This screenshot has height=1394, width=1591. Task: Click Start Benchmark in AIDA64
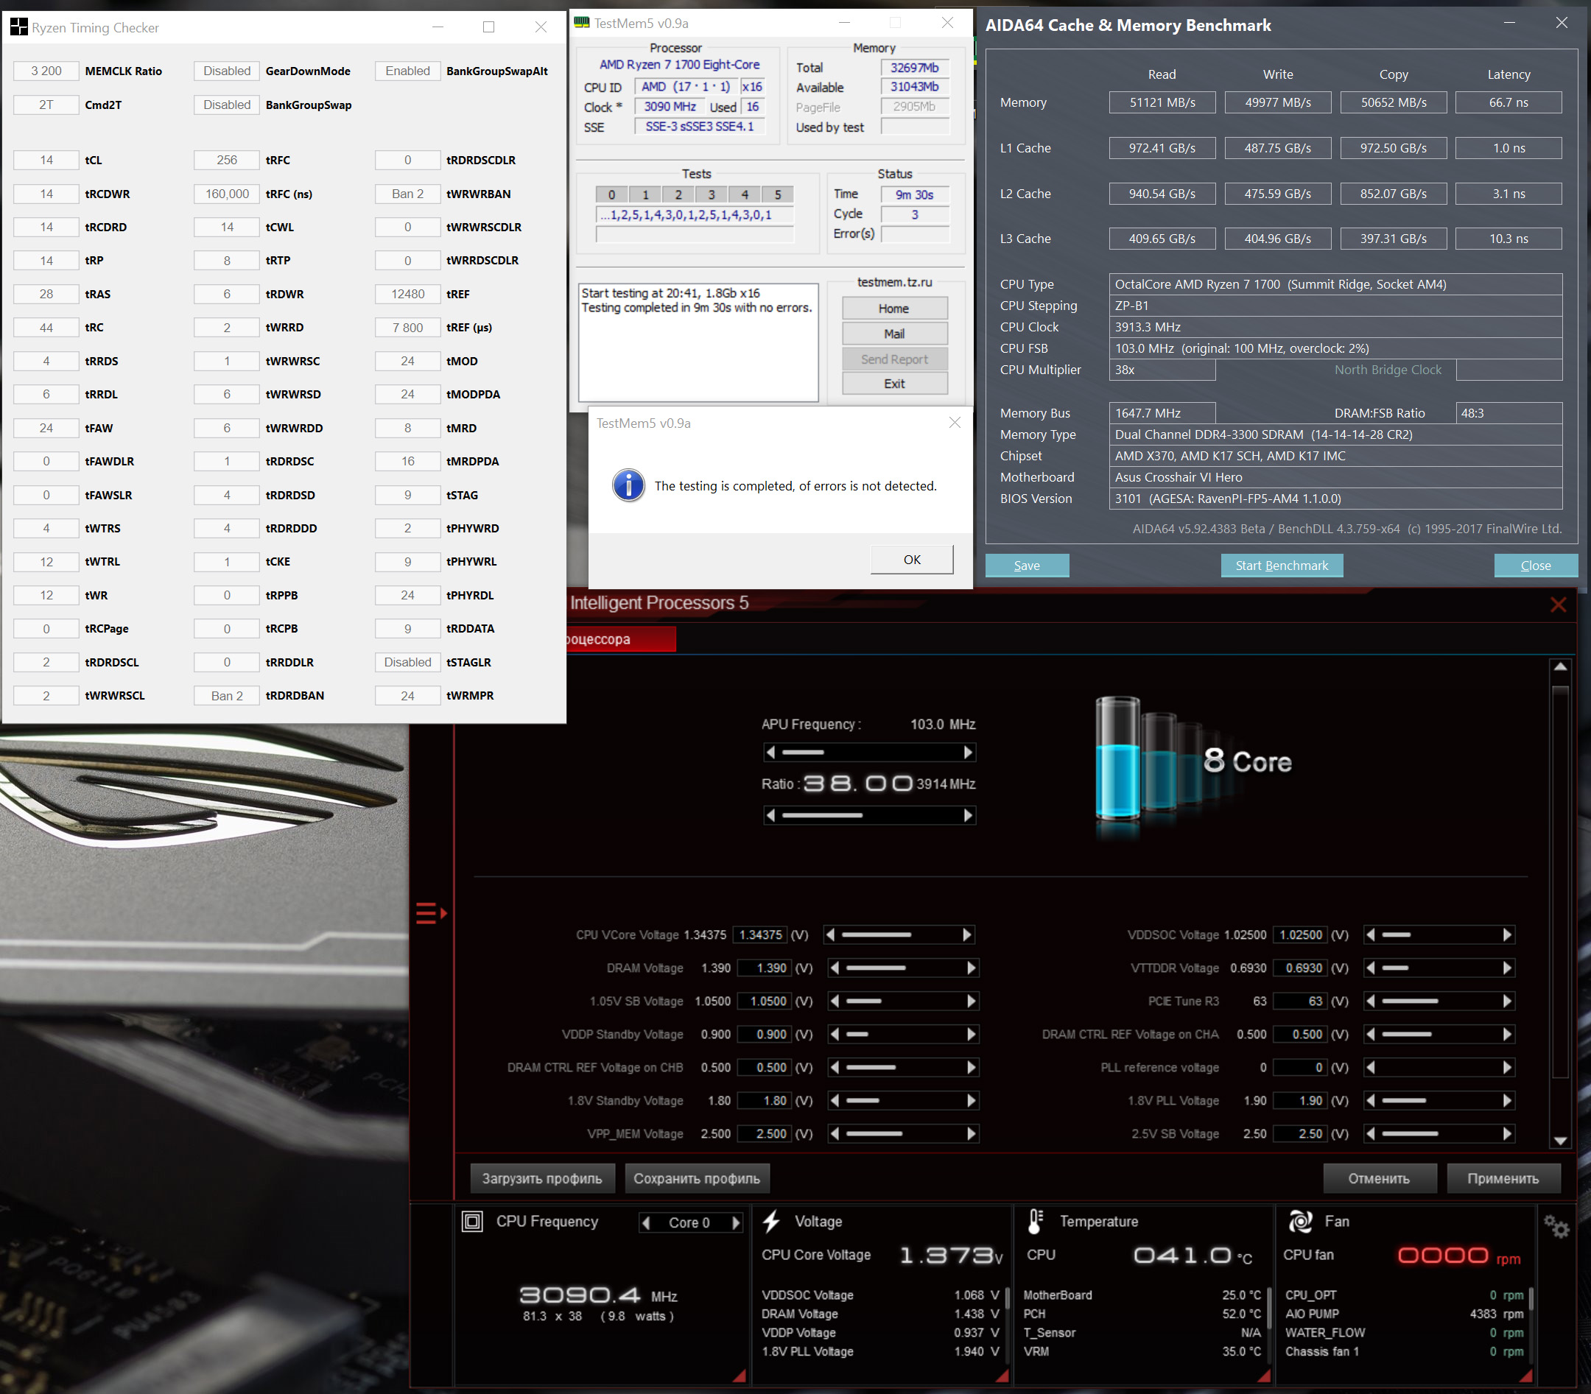point(1282,566)
